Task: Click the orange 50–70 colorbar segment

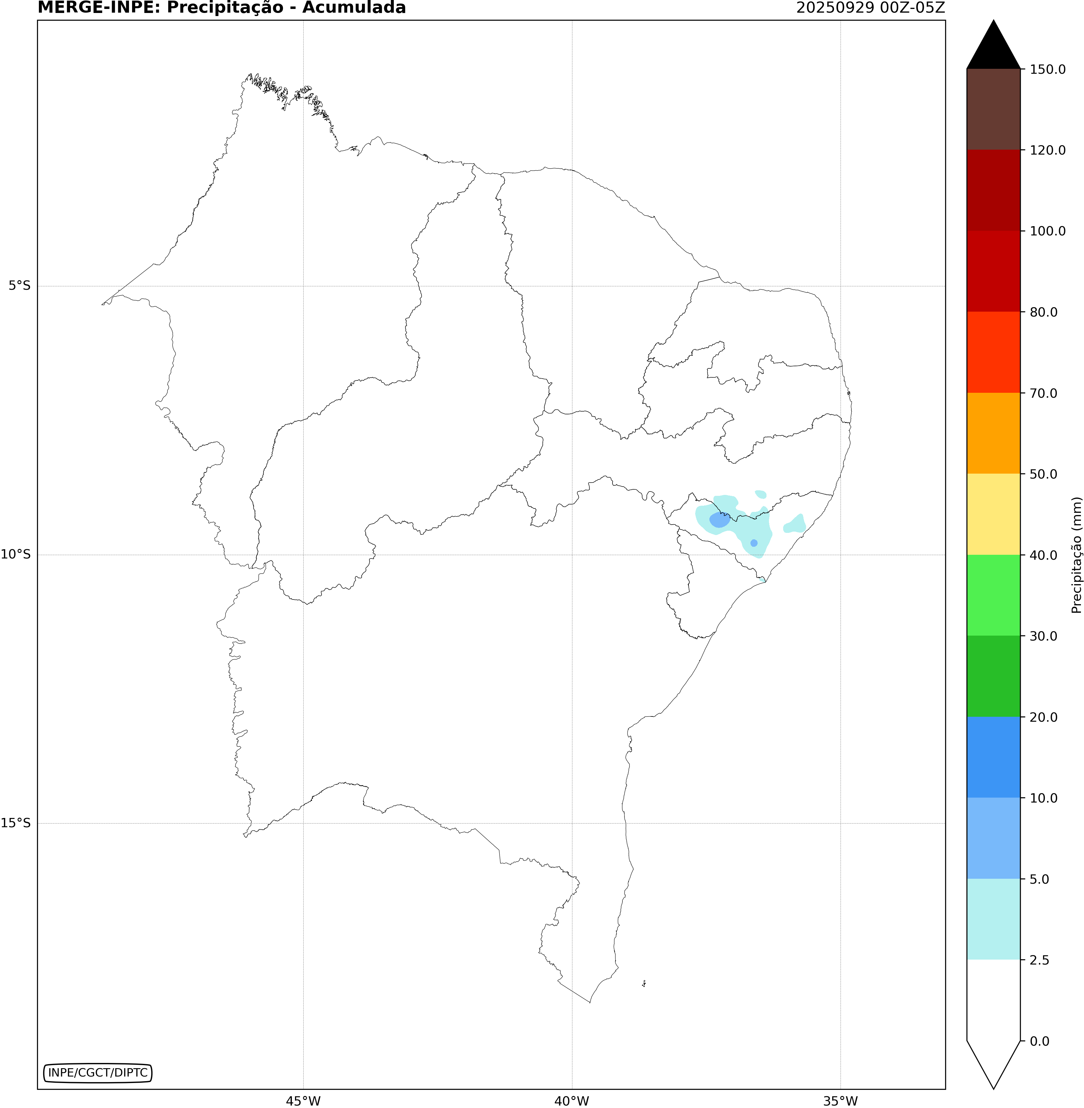Action: pyautogui.click(x=993, y=433)
